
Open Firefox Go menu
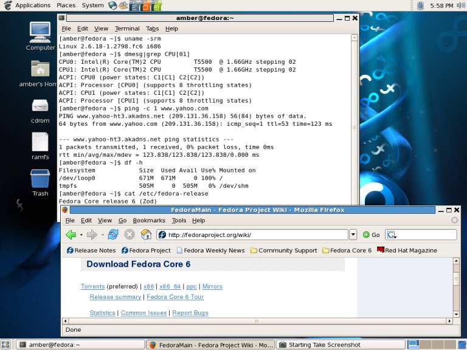(x=122, y=221)
